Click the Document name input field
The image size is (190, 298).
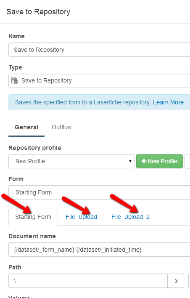[x=99, y=250]
